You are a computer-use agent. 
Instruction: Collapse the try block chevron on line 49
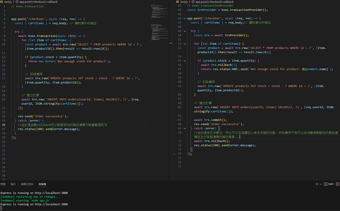click(184, 31)
